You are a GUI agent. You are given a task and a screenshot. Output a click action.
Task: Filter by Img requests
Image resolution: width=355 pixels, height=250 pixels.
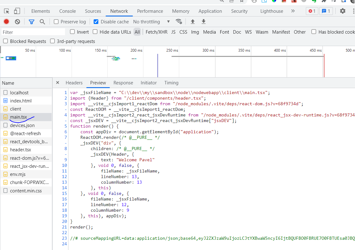pyautogui.click(x=195, y=32)
